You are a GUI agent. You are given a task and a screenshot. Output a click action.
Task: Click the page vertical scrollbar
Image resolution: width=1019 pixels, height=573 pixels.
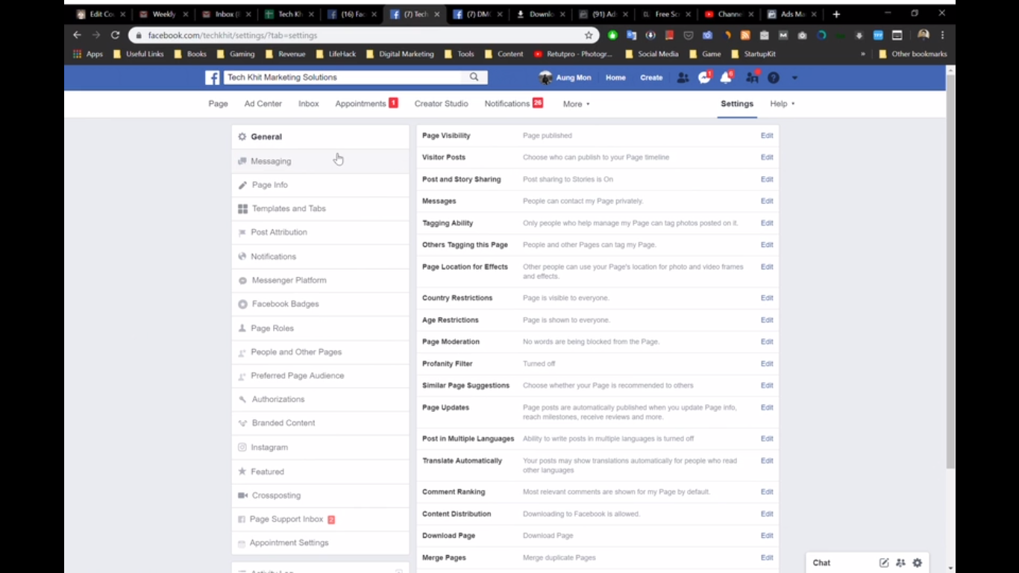[x=950, y=272]
